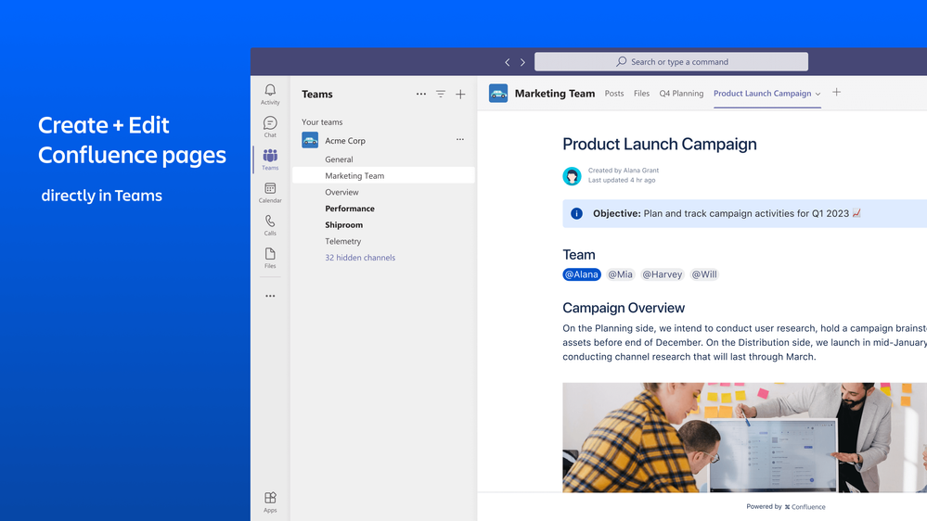Viewport: 927px width, 521px height.
Task: Go back with the left arrow
Action: point(508,62)
